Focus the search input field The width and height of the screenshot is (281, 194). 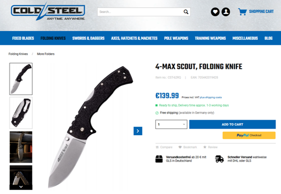click(140, 12)
